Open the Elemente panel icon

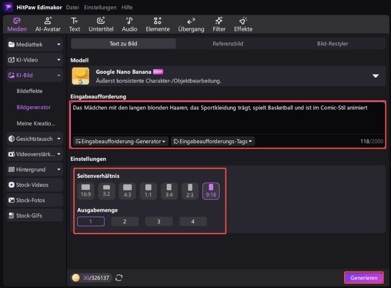[x=157, y=24]
